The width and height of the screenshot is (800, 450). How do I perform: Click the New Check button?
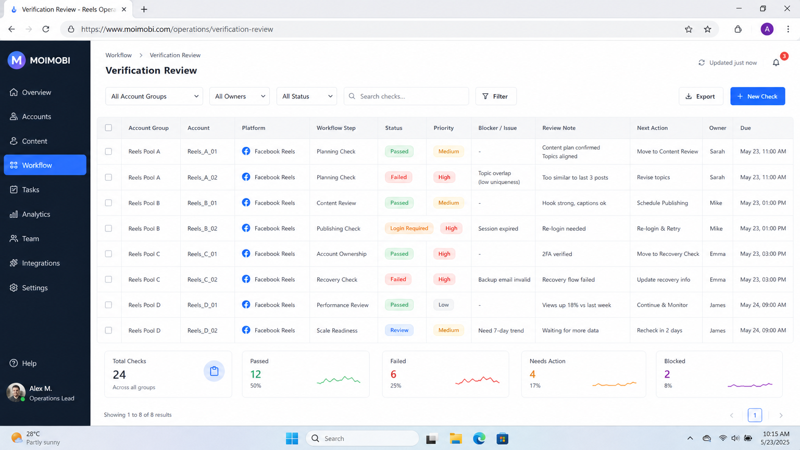[x=757, y=96]
